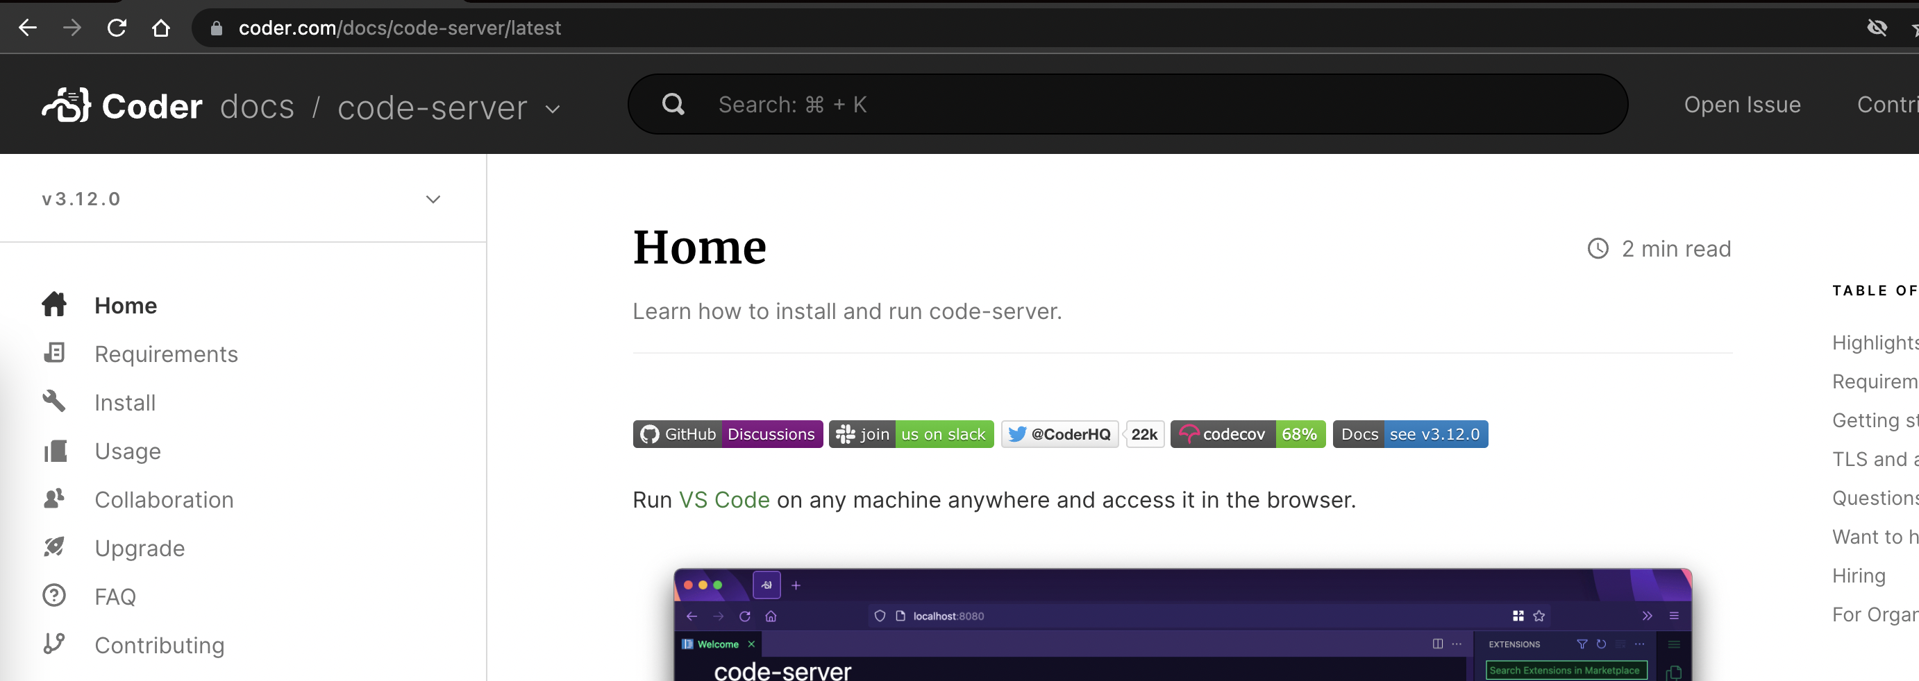Click the code-server screenshot preview image
Viewport: 1919px width, 681px height.
click(1183, 624)
